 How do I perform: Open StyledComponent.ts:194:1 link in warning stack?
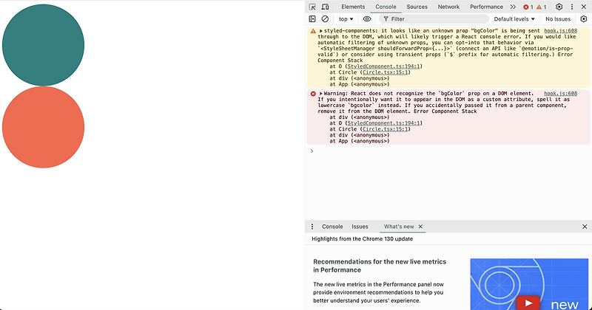(x=383, y=66)
